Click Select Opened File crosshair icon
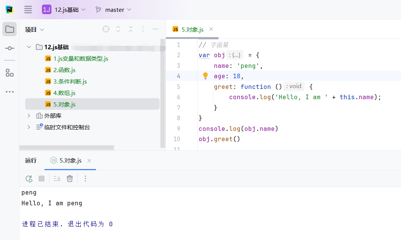 click(106, 29)
